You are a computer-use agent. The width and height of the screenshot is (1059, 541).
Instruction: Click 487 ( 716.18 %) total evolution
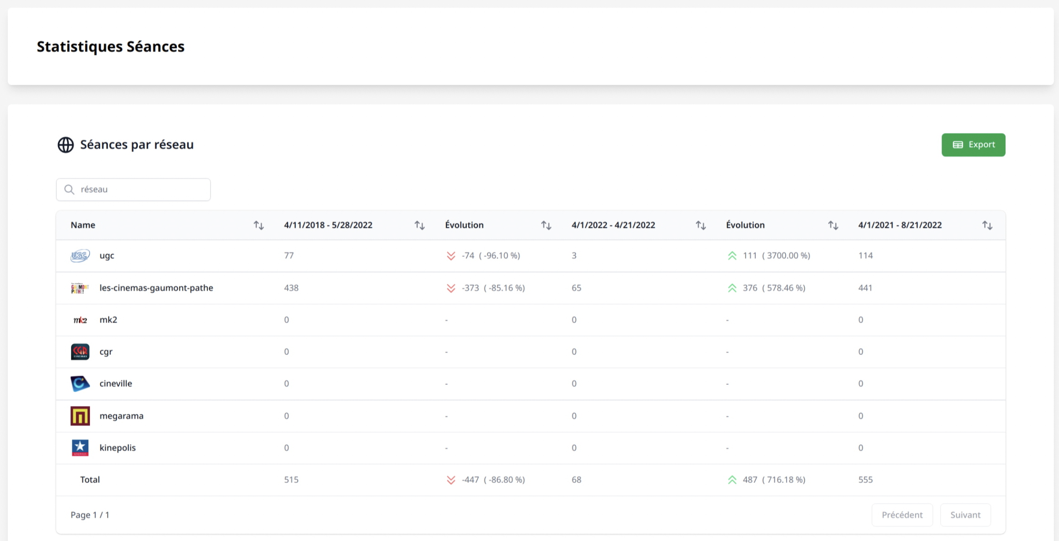point(774,480)
